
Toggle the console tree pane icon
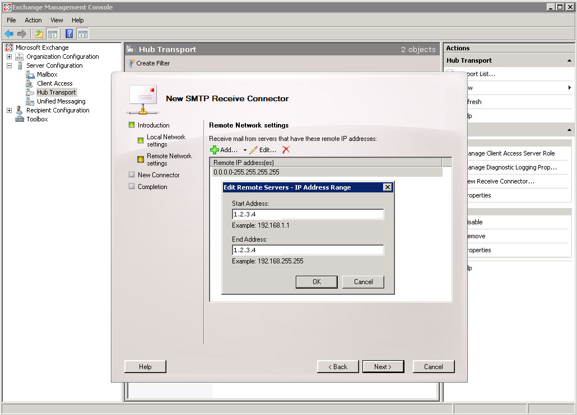(x=53, y=34)
